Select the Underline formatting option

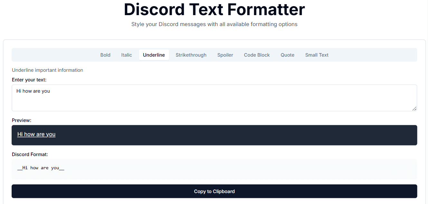154,55
